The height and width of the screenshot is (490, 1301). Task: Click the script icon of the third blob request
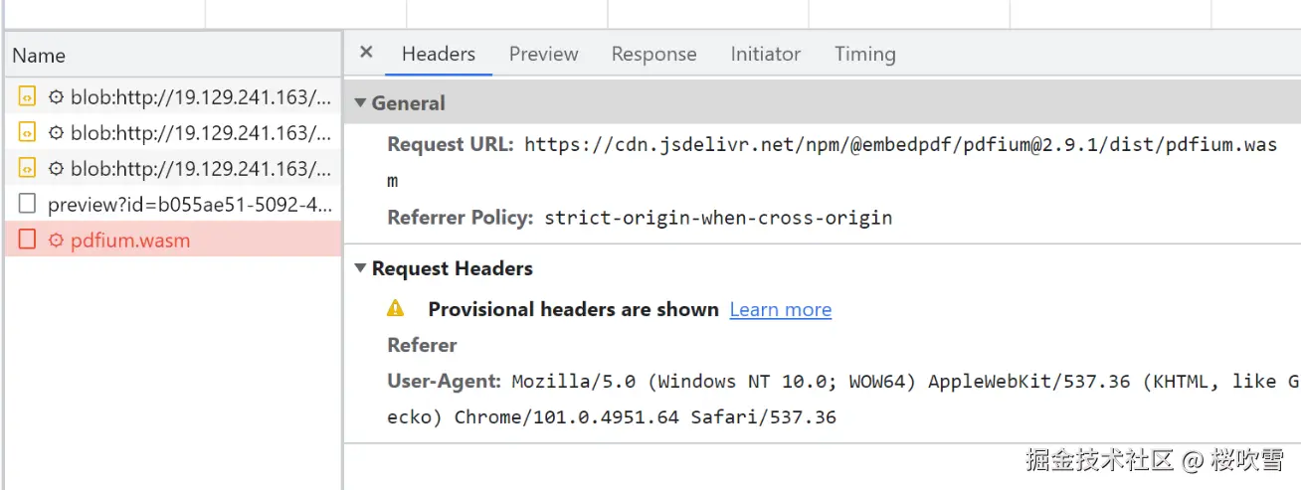(x=28, y=168)
